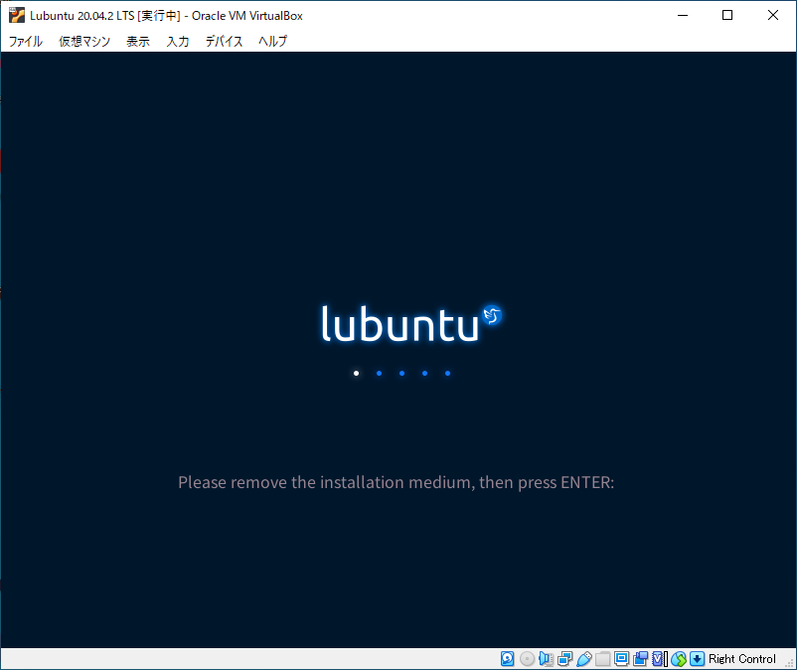Open the 仮想マシン menu
The height and width of the screenshot is (670, 797).
pyautogui.click(x=84, y=41)
